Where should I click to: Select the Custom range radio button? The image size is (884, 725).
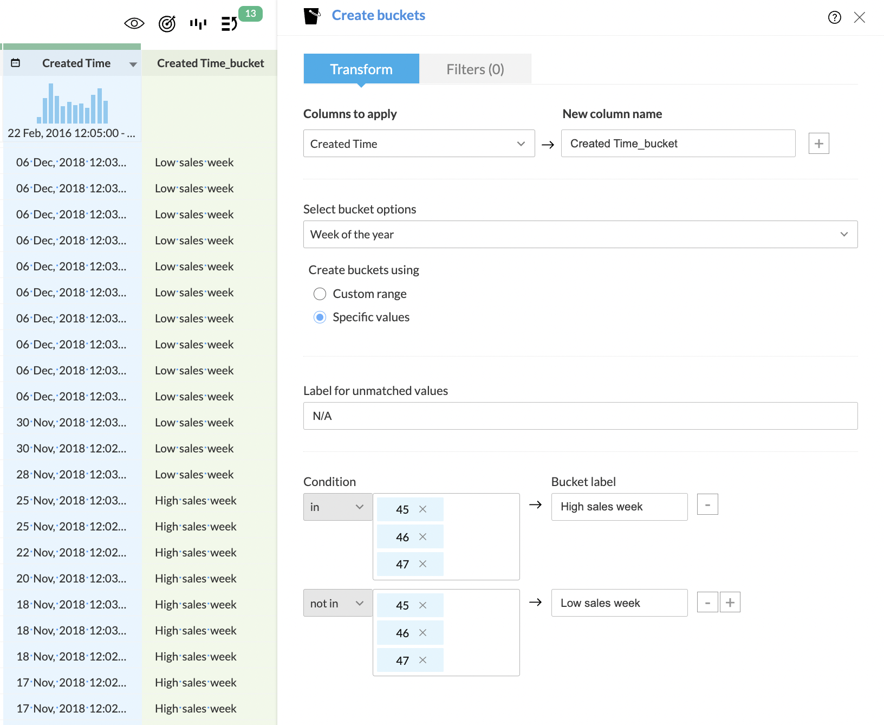[320, 294]
